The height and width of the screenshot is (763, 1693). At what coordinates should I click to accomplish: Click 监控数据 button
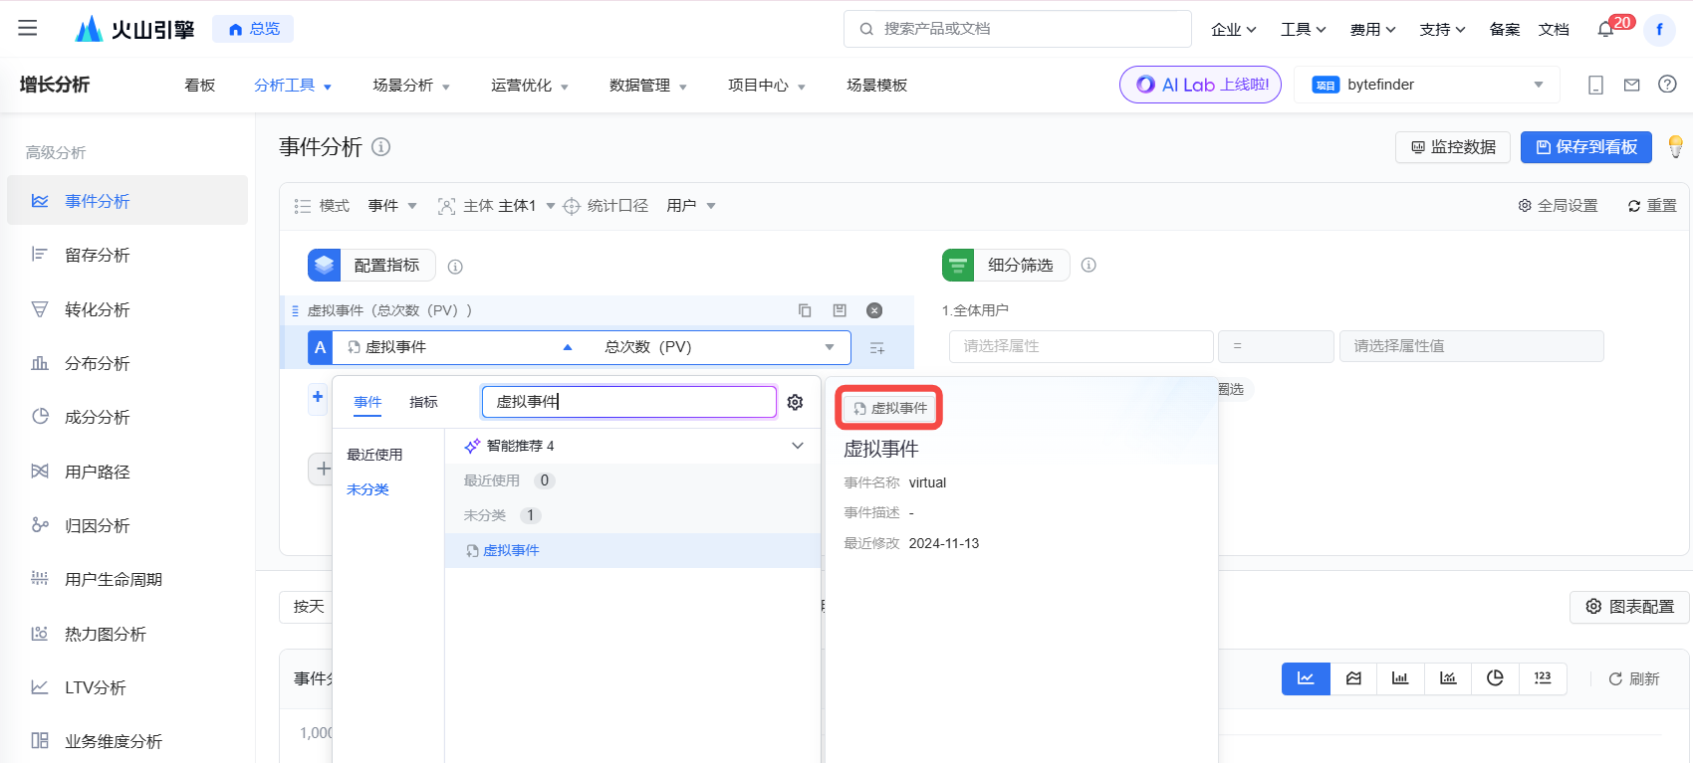[x=1453, y=147]
